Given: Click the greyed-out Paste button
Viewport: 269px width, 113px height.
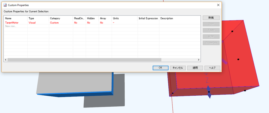Looking at the screenshot, I should point(211,30).
